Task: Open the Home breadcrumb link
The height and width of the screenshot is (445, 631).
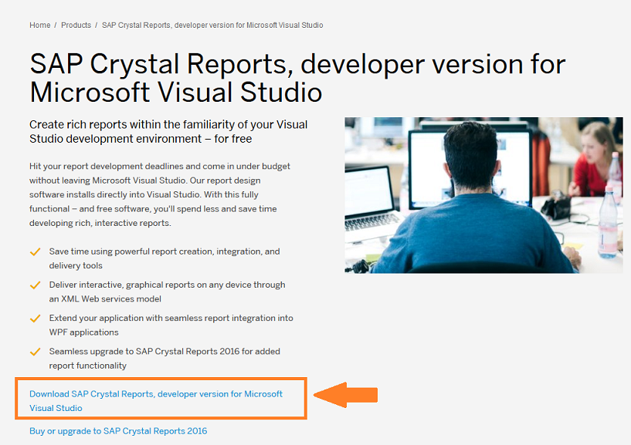Action: (x=40, y=25)
